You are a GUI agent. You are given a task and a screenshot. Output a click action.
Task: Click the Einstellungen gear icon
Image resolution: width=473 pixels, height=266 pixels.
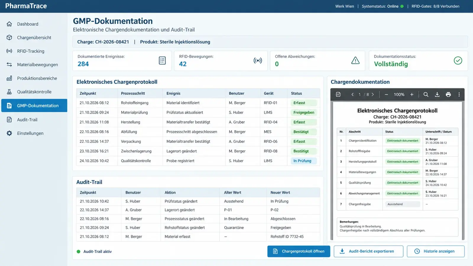pos(9,133)
